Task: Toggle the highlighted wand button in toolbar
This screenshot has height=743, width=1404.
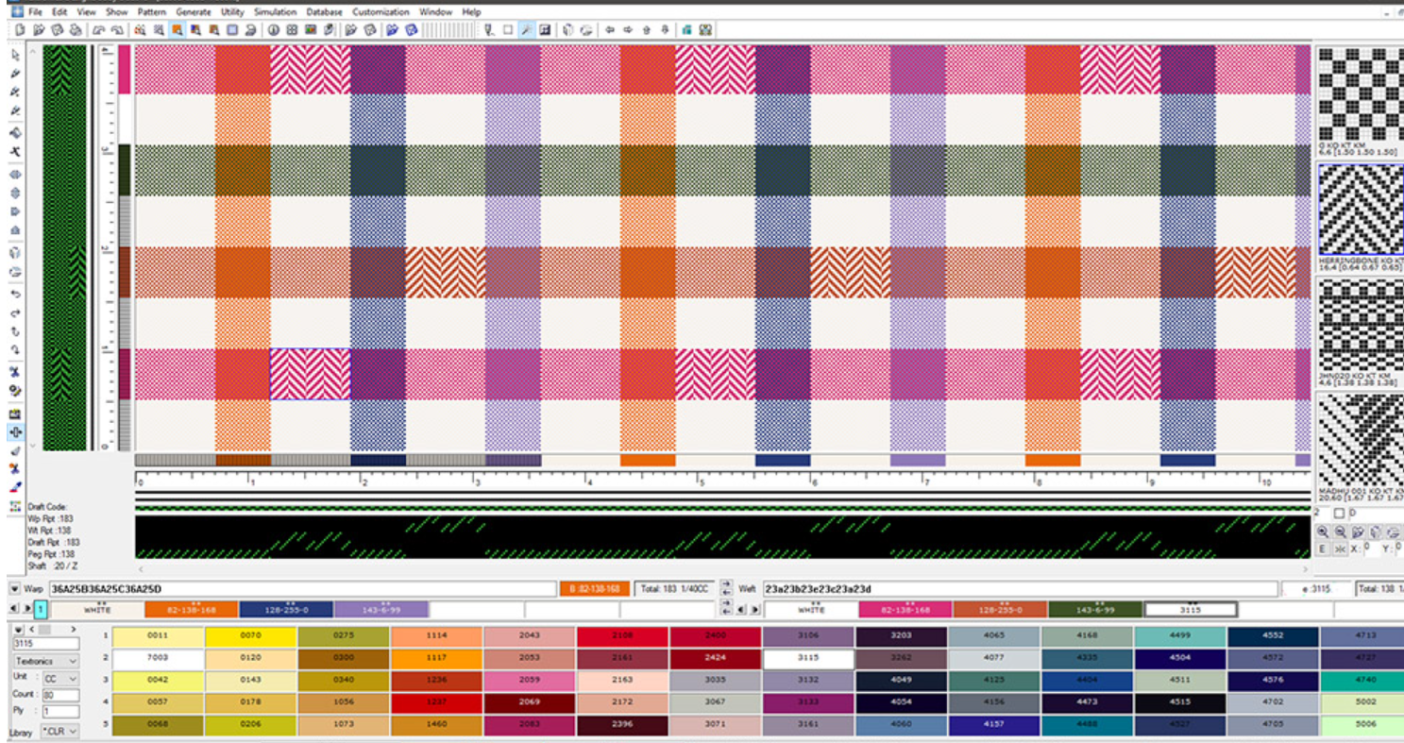Action: (527, 30)
